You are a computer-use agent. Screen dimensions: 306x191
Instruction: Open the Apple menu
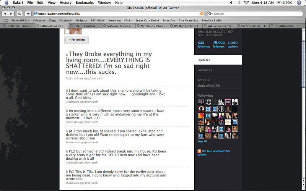[x=6, y=2]
